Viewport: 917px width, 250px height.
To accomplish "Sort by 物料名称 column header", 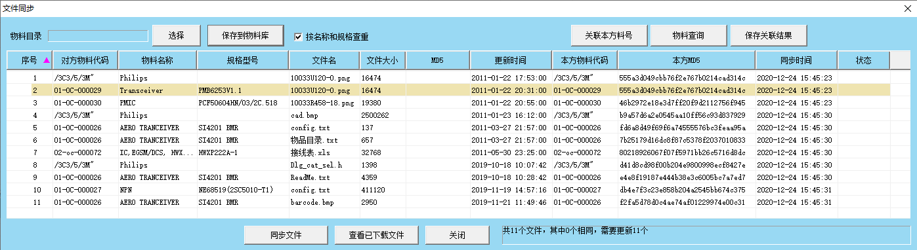I will click(x=158, y=60).
